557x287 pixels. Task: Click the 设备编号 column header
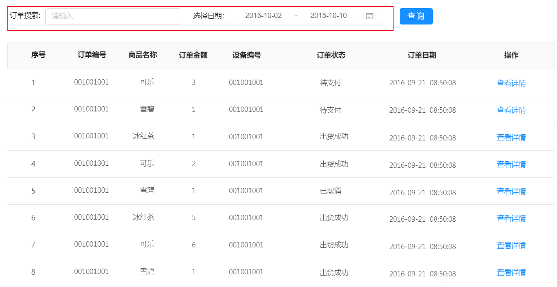click(247, 55)
